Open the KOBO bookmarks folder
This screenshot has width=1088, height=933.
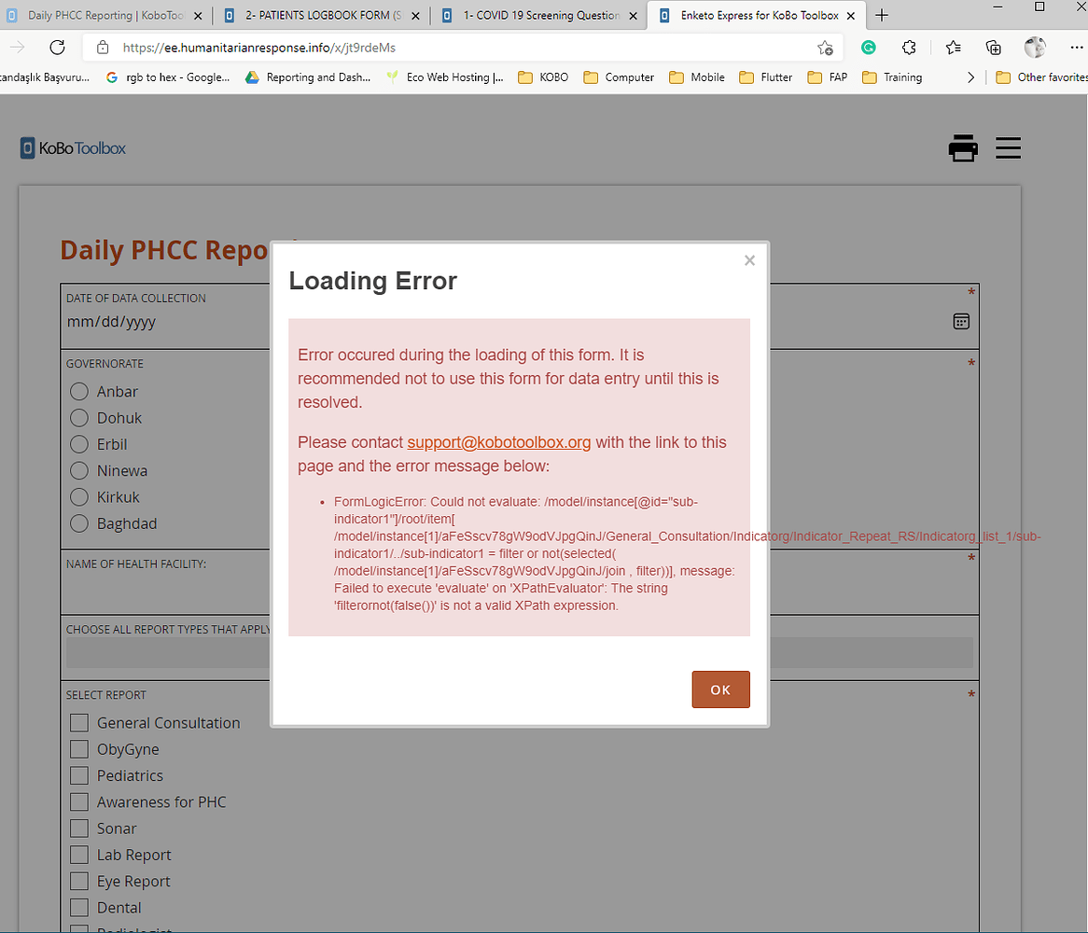(542, 77)
